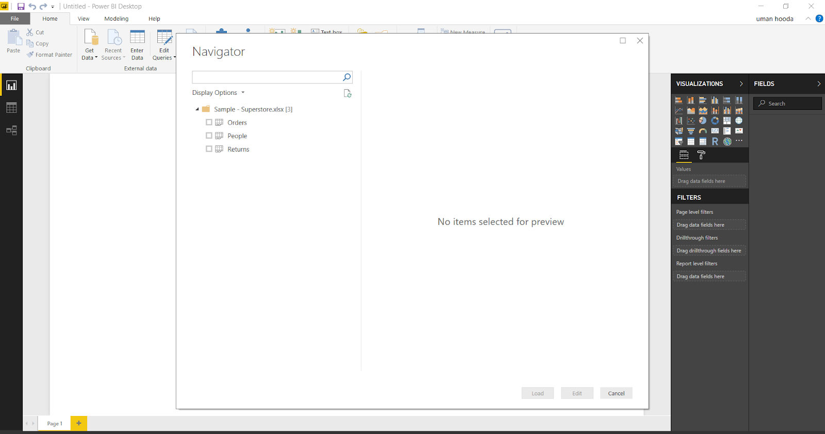The image size is (825, 434).
Task: Add a new page with the plus button
Action: click(79, 424)
